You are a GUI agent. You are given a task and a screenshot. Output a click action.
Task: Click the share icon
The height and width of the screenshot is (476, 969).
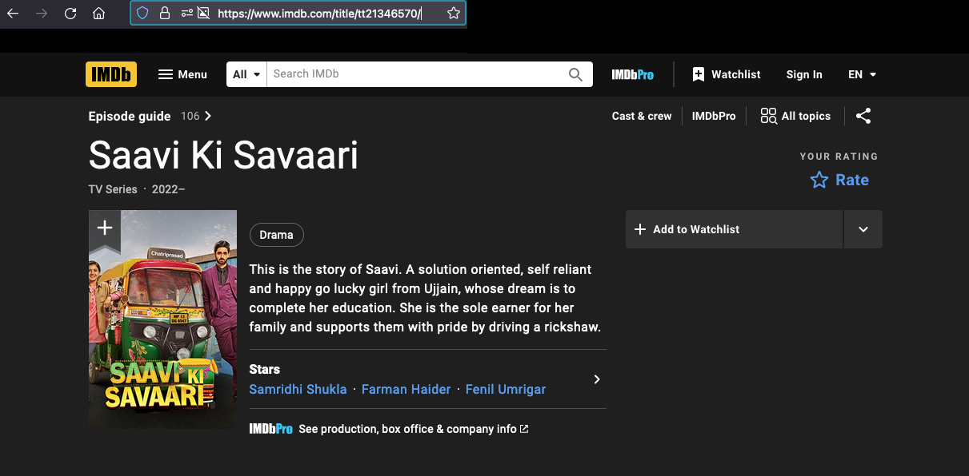(863, 116)
